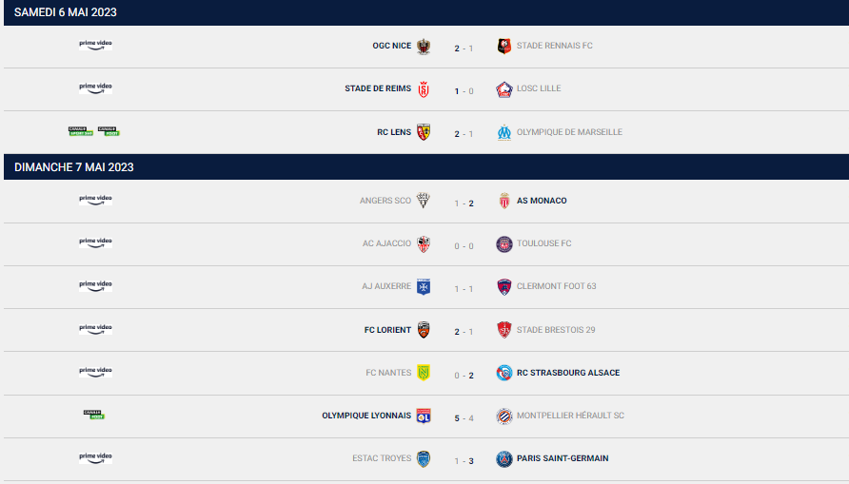The image size is (849, 484).
Task: Open the Stade de Reims team link
Action: pos(378,89)
